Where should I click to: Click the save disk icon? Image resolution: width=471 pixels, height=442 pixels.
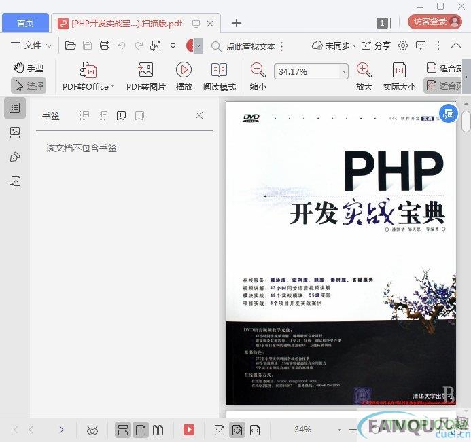87,45
